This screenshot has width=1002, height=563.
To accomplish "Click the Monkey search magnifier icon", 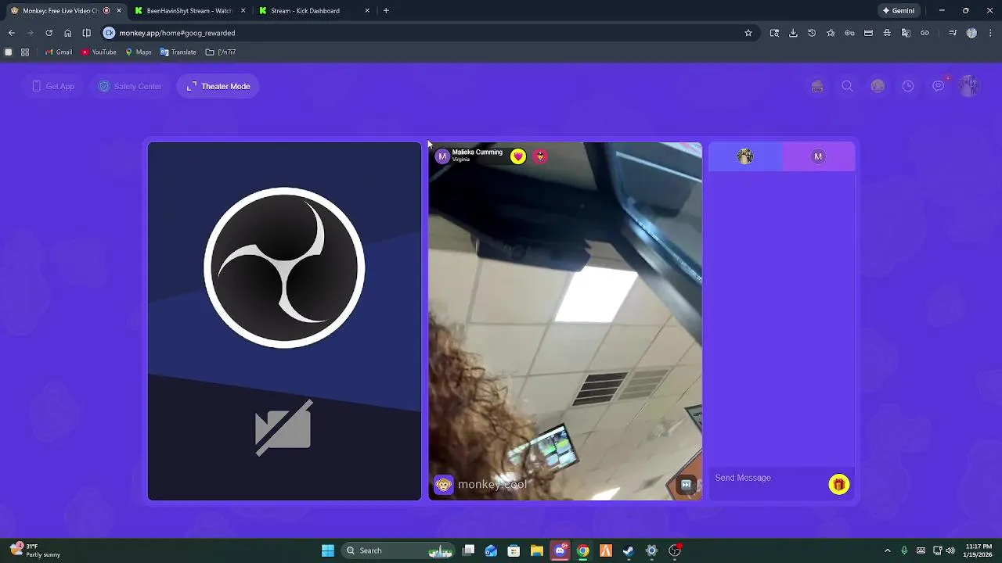I will click(x=847, y=86).
